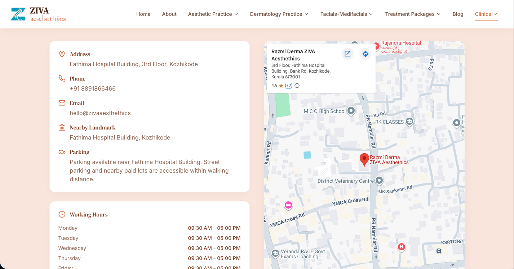Click the Nearby Landmark building icon
This screenshot has width=514, height=269.
coord(62,127)
